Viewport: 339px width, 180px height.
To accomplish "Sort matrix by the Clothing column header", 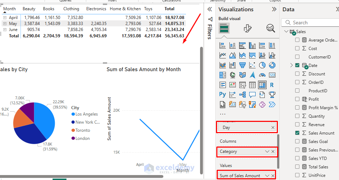I will (x=71, y=9).
